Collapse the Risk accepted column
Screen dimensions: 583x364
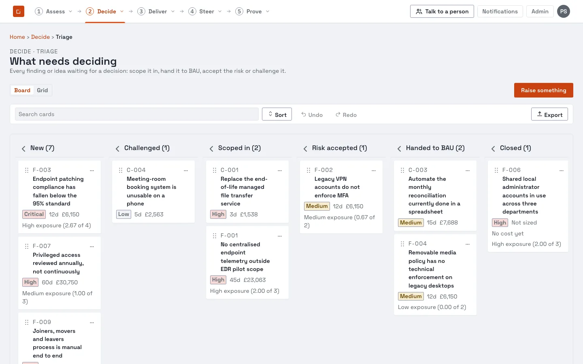point(305,148)
